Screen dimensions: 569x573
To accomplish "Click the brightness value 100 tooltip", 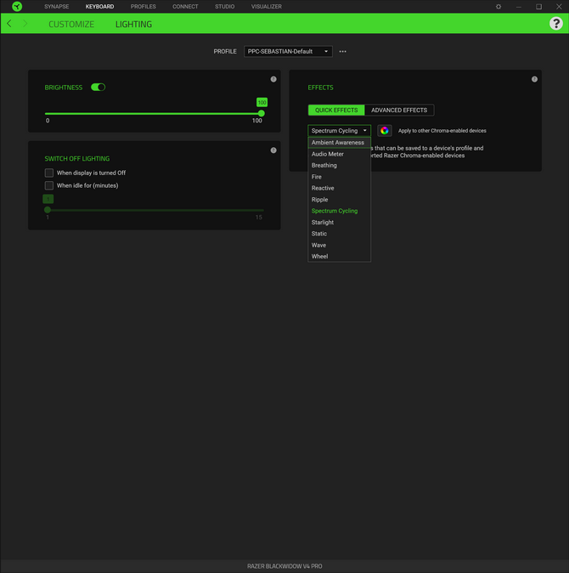I will (x=262, y=102).
